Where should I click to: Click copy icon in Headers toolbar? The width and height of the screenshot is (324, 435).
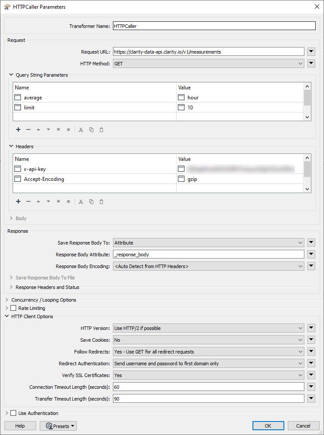click(x=91, y=201)
